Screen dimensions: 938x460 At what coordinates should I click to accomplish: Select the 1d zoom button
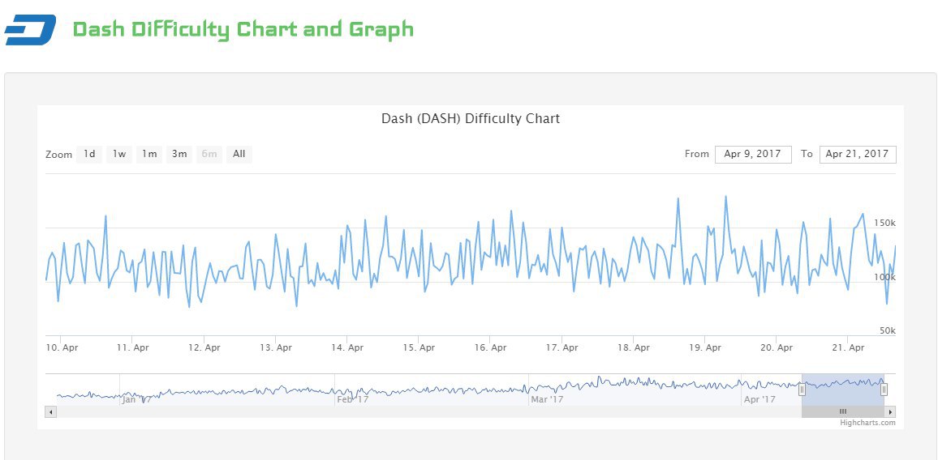click(x=89, y=154)
